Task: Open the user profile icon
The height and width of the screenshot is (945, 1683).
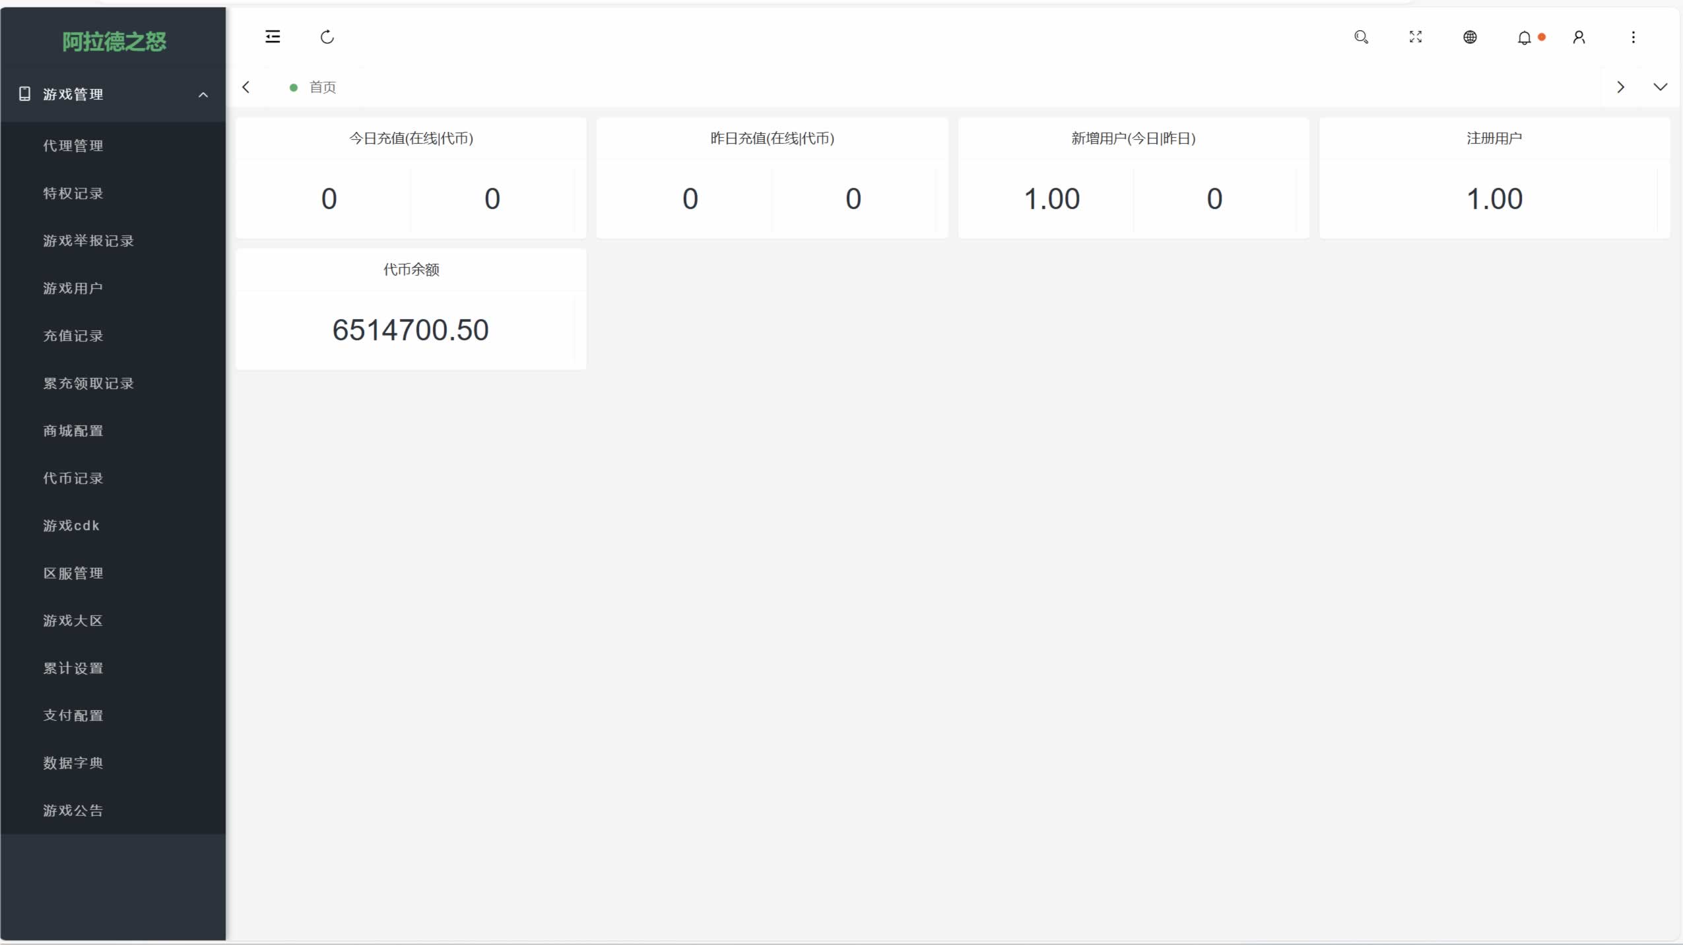Action: click(x=1579, y=37)
